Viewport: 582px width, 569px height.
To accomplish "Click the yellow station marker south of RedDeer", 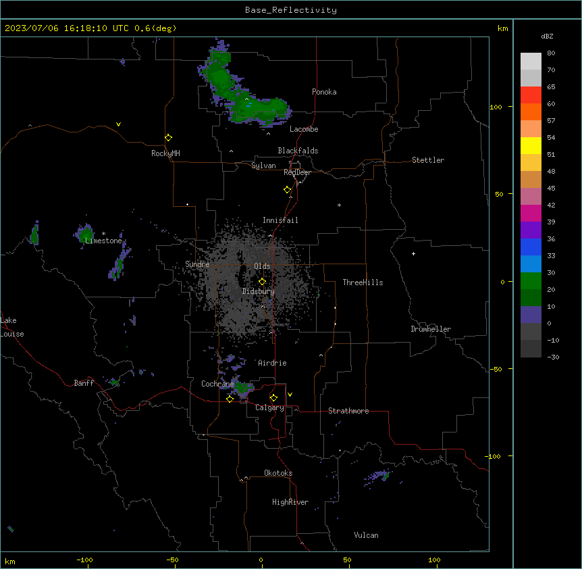I will (x=287, y=189).
